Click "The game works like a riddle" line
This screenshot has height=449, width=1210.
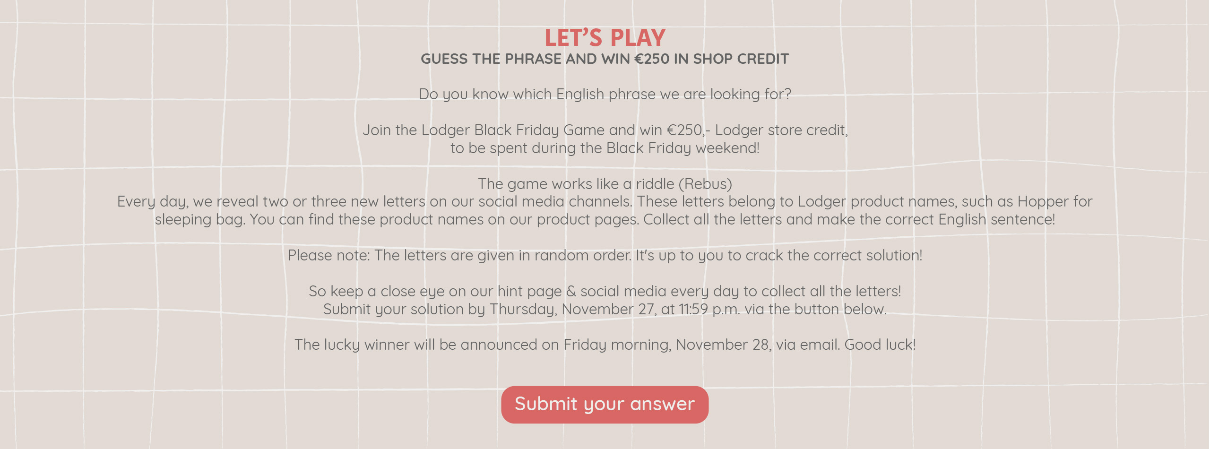pos(577,184)
